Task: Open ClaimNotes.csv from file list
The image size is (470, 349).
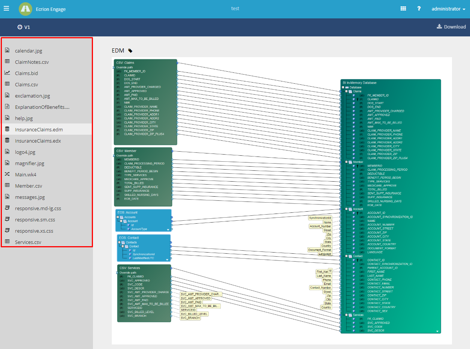Action: point(32,62)
